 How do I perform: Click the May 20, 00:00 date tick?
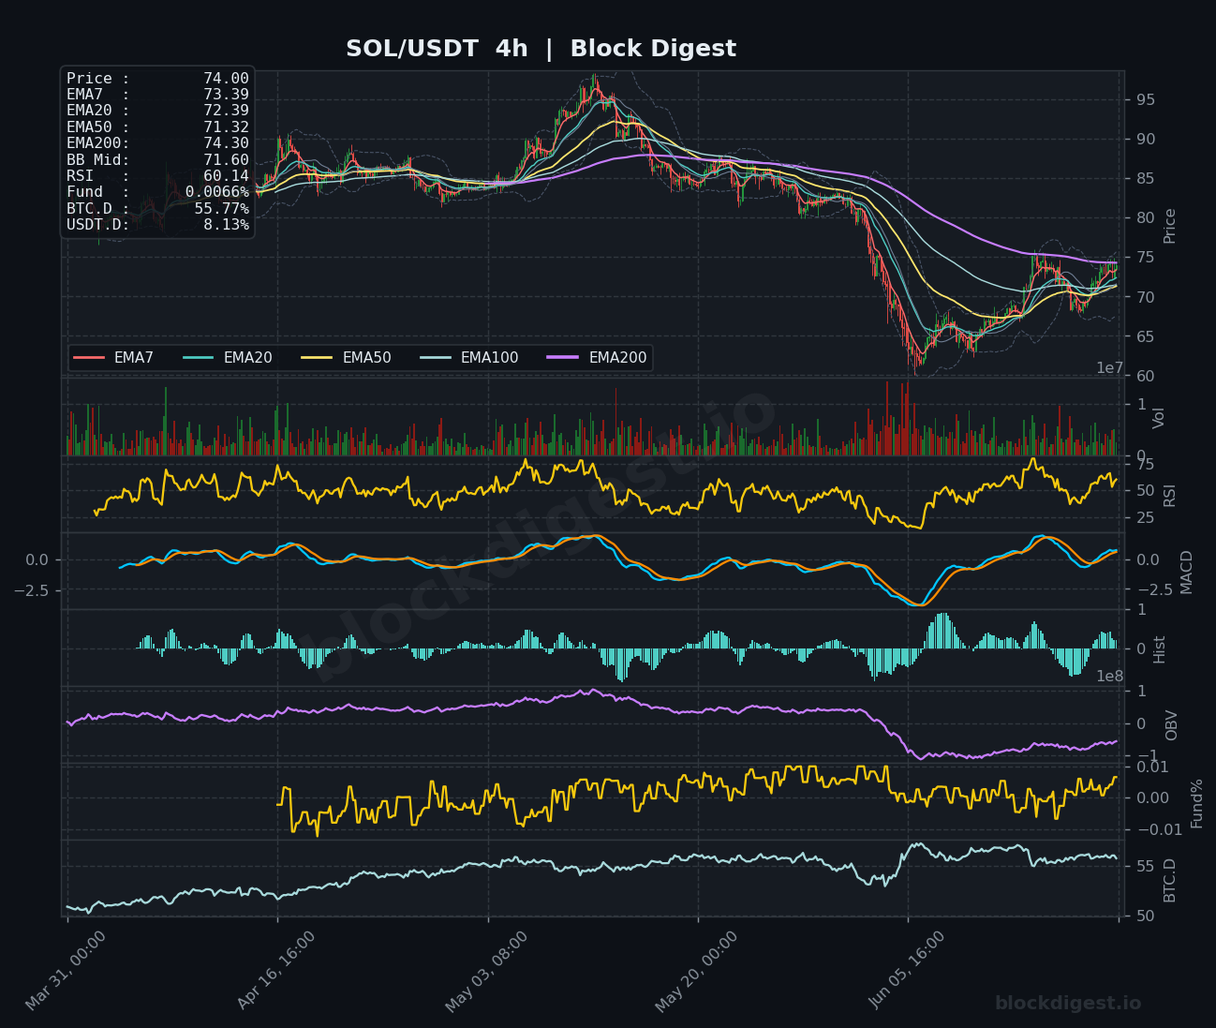[696, 970]
